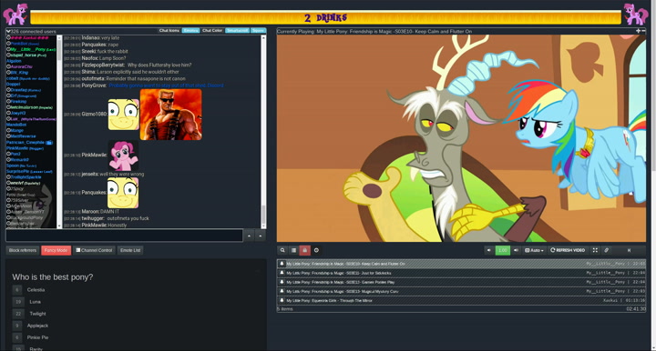Click the plus icon above the video

[638, 31]
